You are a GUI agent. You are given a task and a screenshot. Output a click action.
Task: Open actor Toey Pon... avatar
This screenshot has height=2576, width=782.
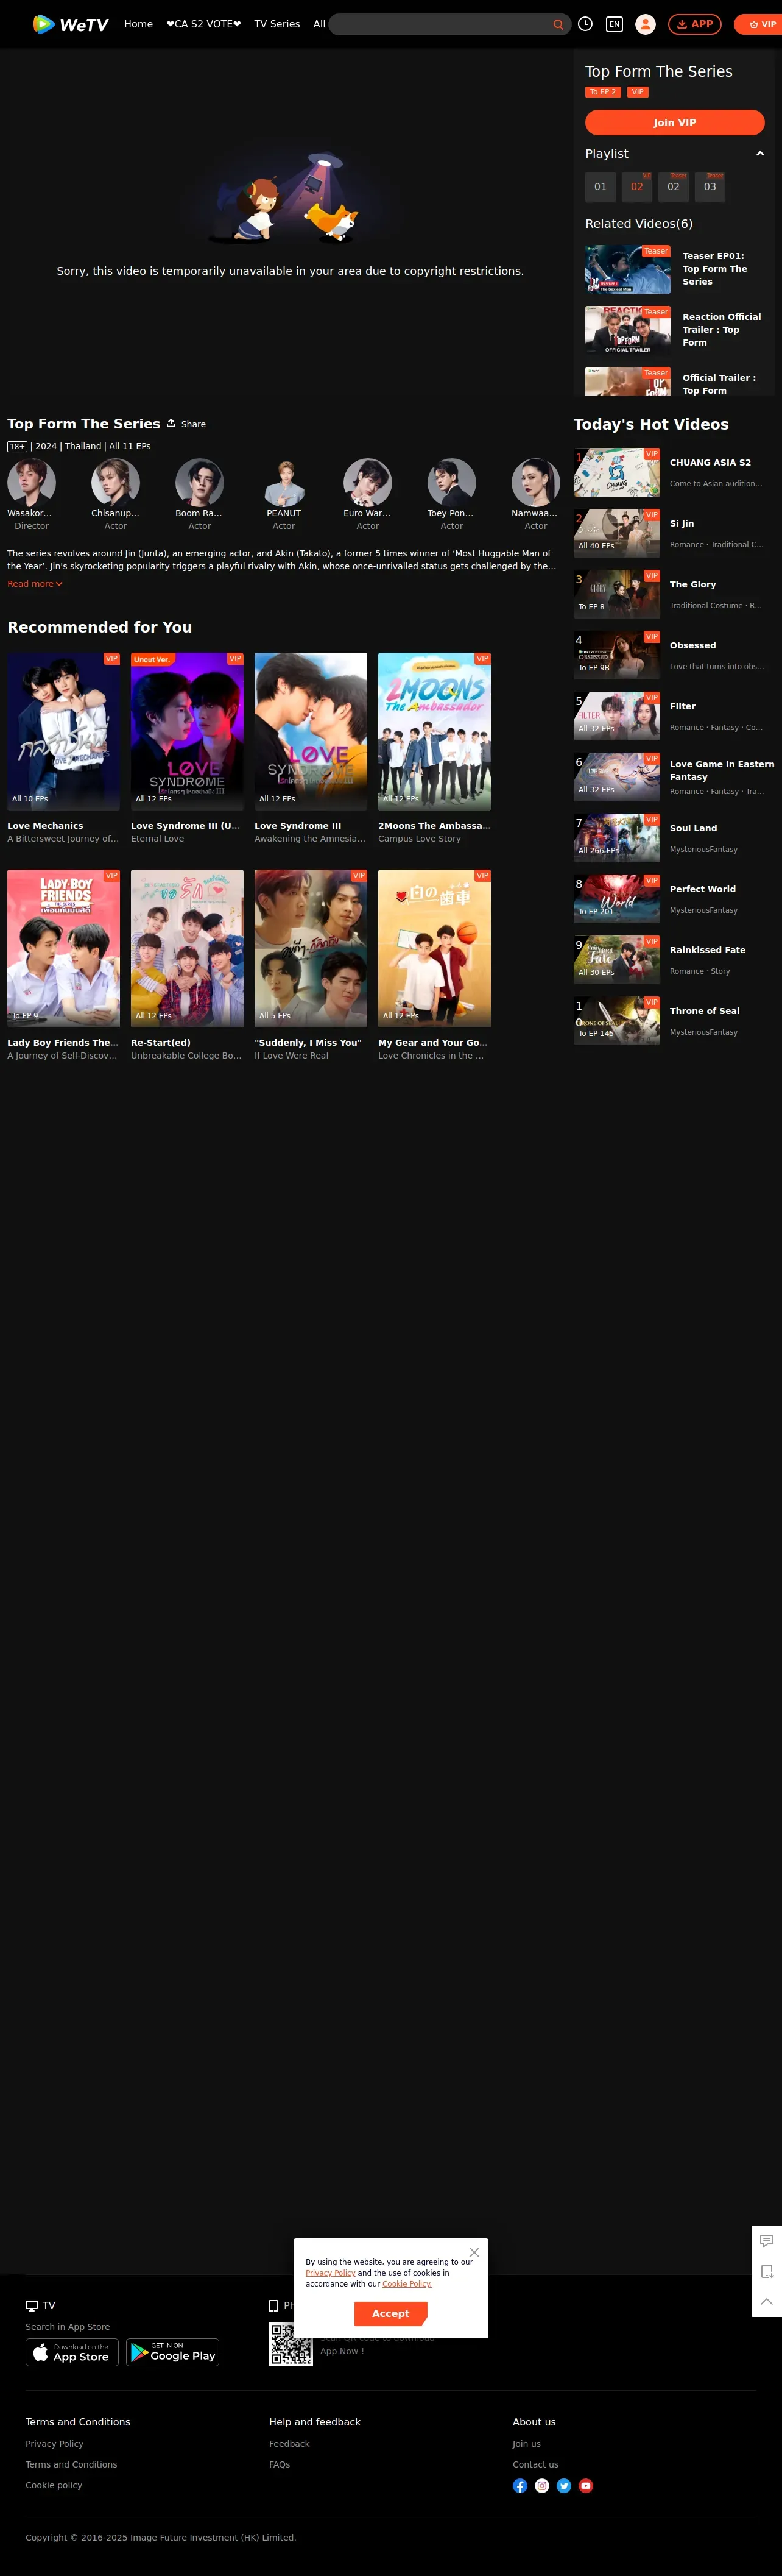[452, 483]
